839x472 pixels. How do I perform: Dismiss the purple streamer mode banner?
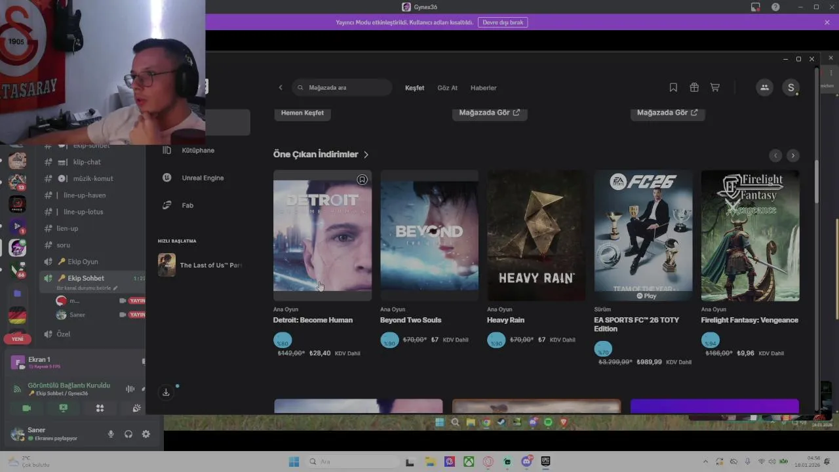coord(827,22)
